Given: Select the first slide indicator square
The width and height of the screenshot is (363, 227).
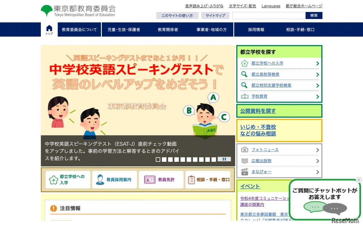Looking at the screenshot, I should [x=158, y=160].
